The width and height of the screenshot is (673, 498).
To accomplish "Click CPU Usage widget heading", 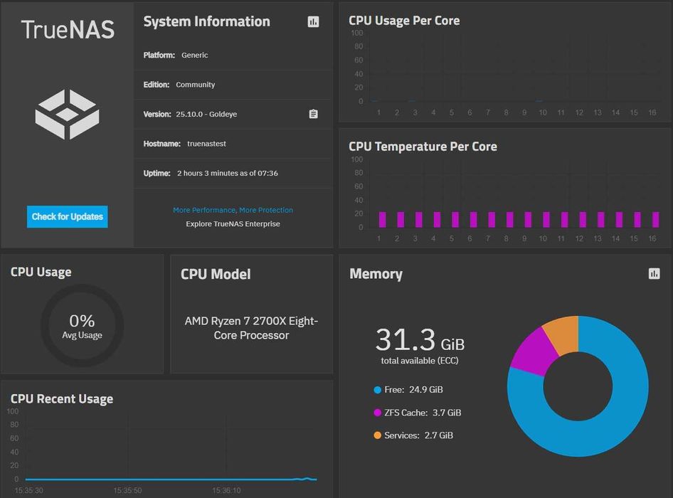I will (x=41, y=272).
